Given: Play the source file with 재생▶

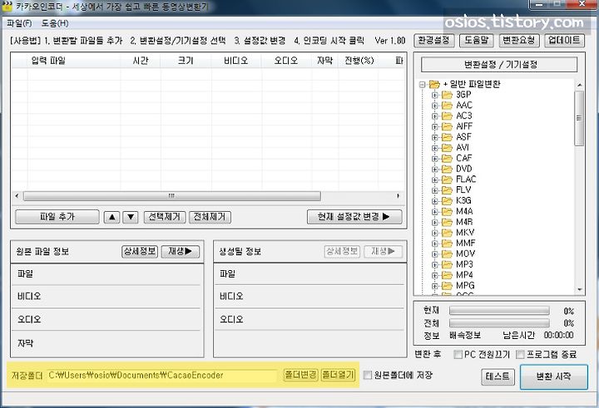Looking at the screenshot, I should point(181,251).
